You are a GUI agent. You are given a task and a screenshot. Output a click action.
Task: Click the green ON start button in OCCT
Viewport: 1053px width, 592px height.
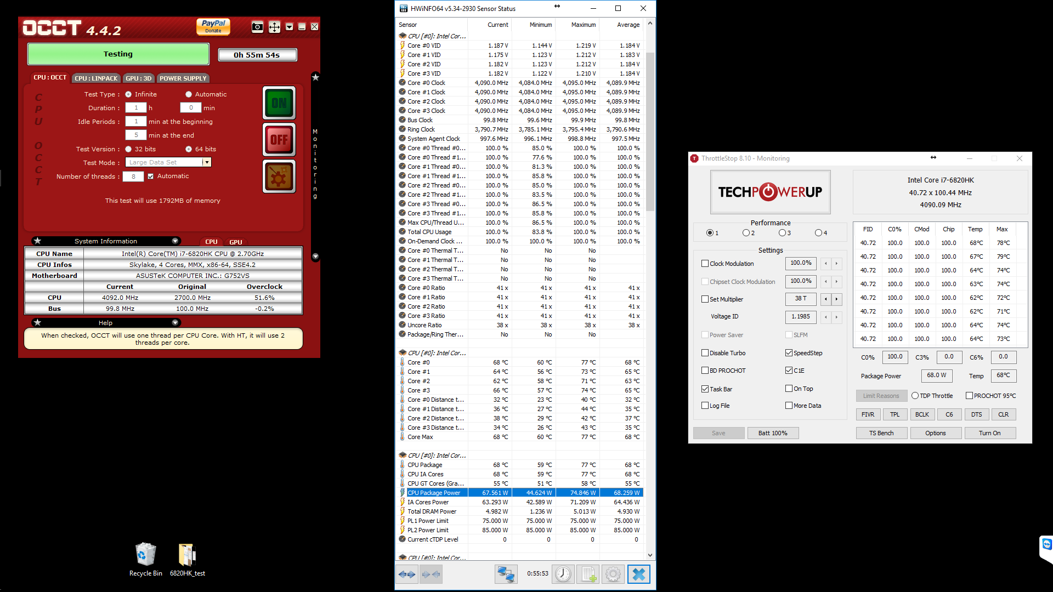click(x=279, y=103)
